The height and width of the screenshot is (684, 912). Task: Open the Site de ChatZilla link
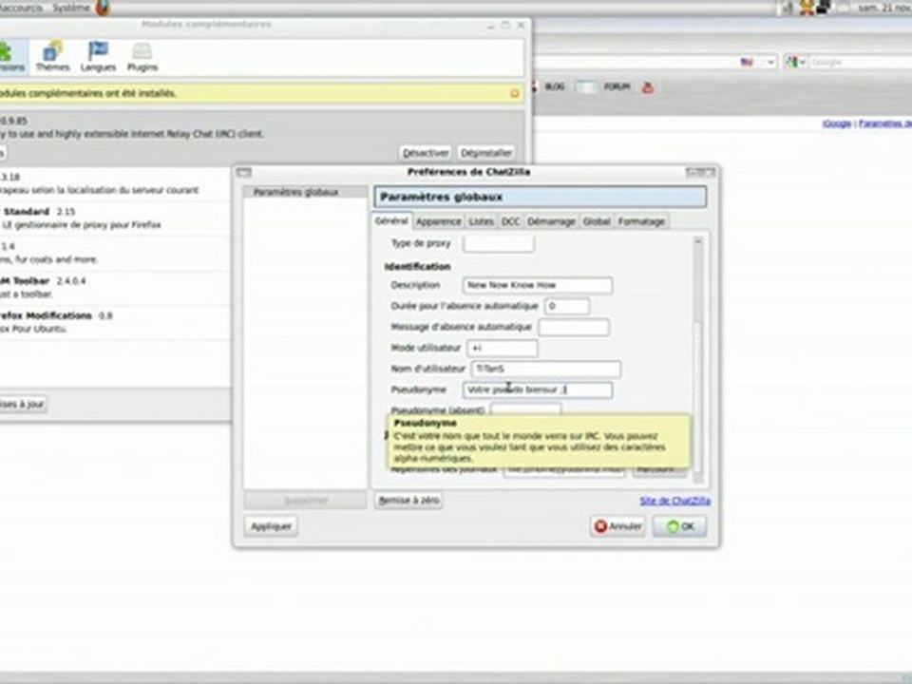674,501
